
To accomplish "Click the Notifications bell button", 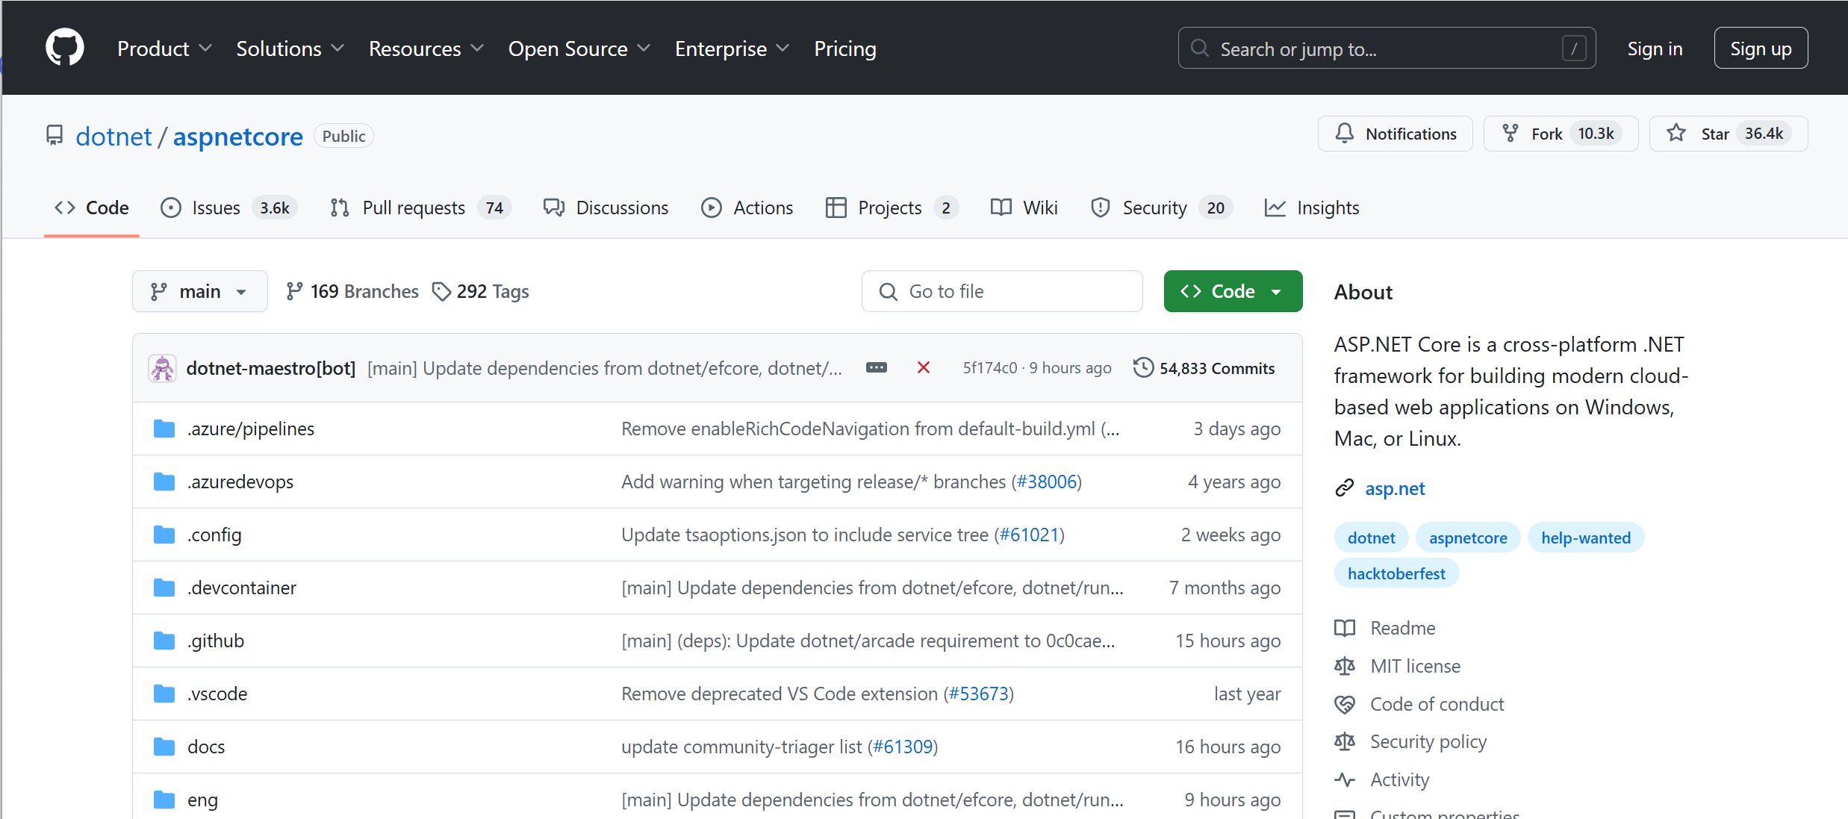I will coord(1395,134).
